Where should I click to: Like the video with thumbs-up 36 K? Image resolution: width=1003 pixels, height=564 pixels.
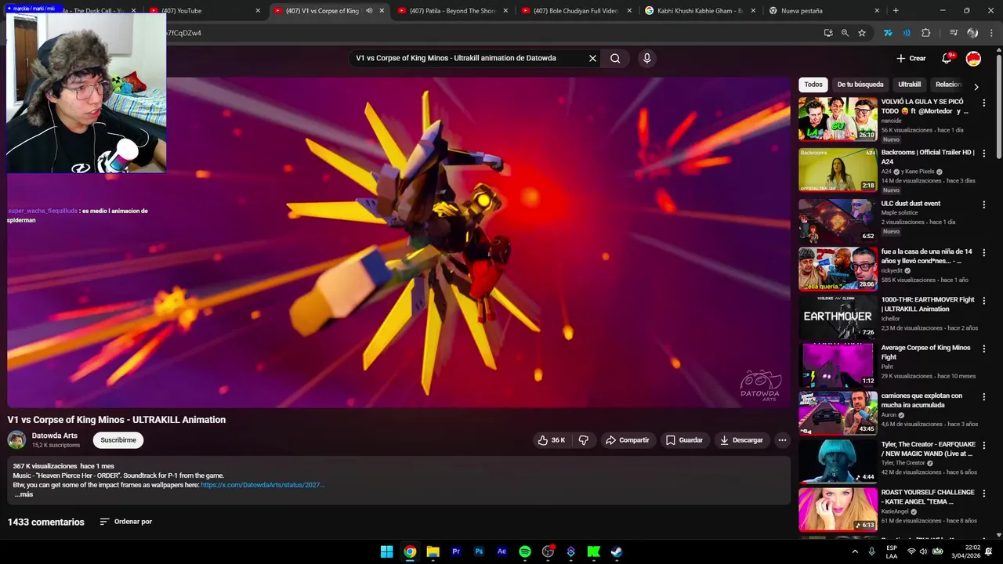(551, 440)
